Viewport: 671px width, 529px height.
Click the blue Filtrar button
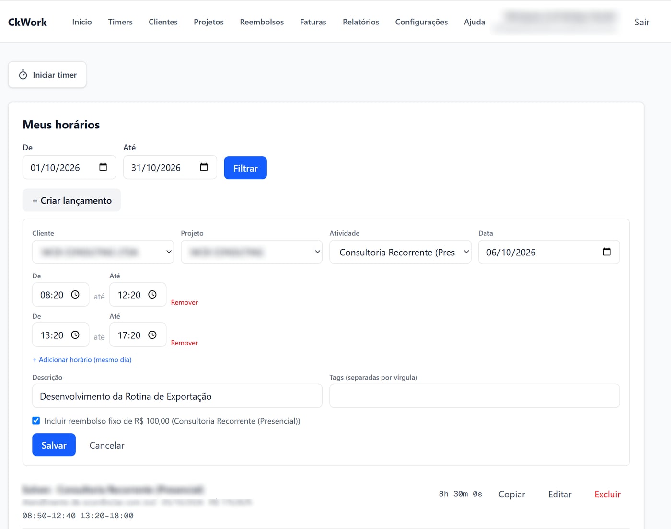(x=245, y=168)
